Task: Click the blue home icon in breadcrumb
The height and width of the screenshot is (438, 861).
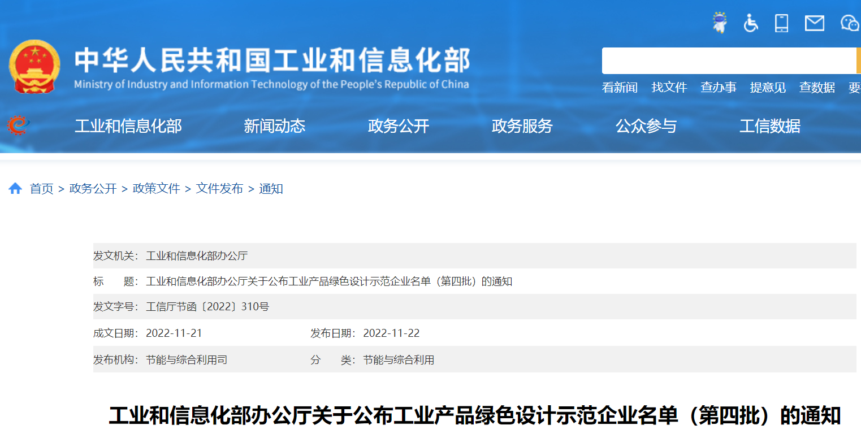Action: click(15, 188)
